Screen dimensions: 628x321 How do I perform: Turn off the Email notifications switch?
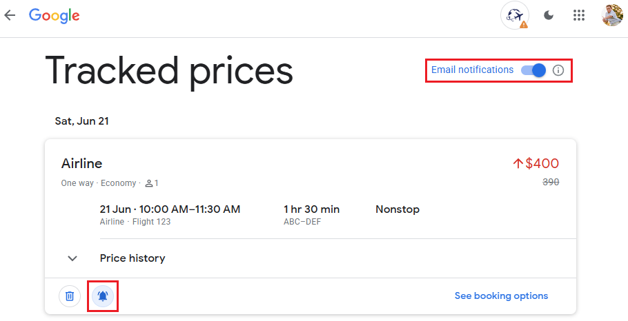[x=533, y=70]
